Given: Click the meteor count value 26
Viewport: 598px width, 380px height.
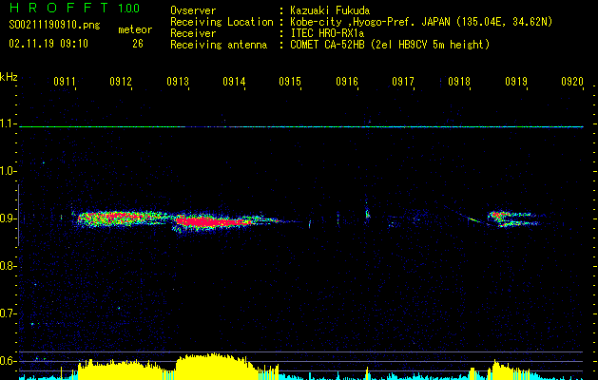Looking at the screenshot, I should click(138, 44).
